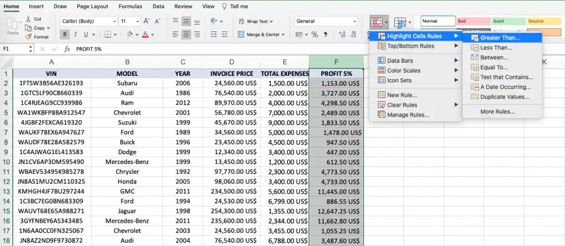The image size is (565, 246).
Task: Click the fx insert function icon
Action: coord(67,49)
